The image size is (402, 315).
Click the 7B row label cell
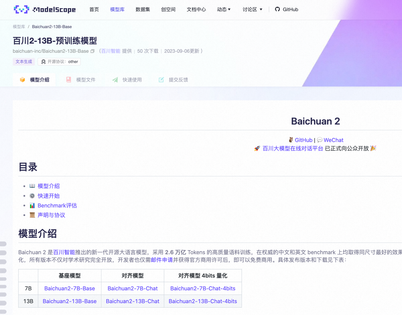pos(28,288)
